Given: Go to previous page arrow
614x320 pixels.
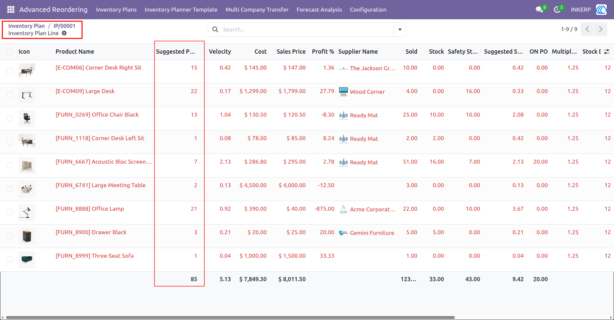Looking at the screenshot, I should (587, 29).
